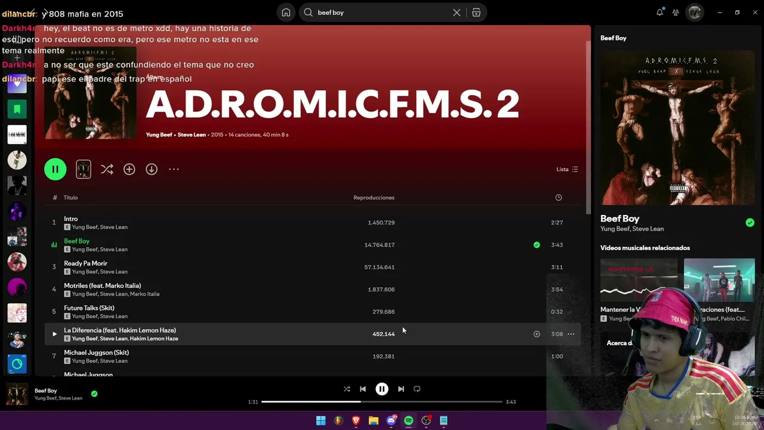764x430 pixels.
Task: Play La Diferencia with its row play icon
Action: coord(54,334)
